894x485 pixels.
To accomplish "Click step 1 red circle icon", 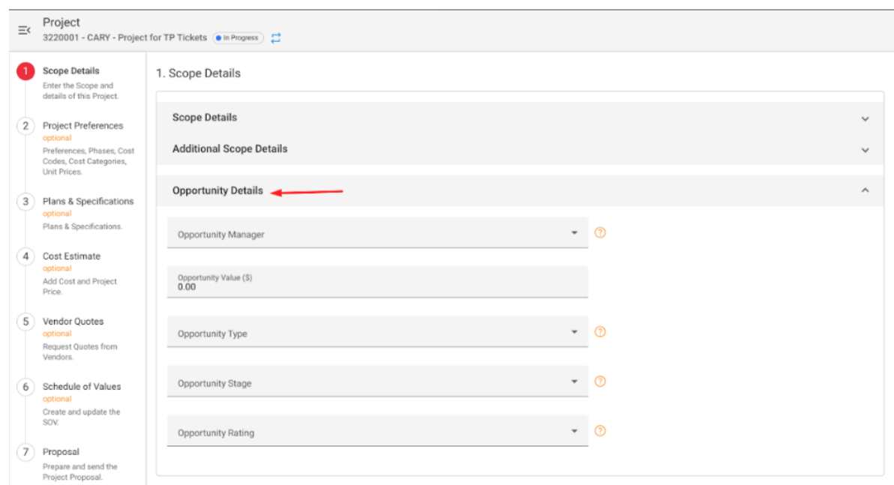I will pyautogui.click(x=25, y=71).
